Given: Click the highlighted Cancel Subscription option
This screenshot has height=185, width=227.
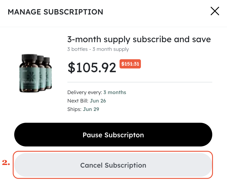Looking at the screenshot, I should tap(113, 165).
